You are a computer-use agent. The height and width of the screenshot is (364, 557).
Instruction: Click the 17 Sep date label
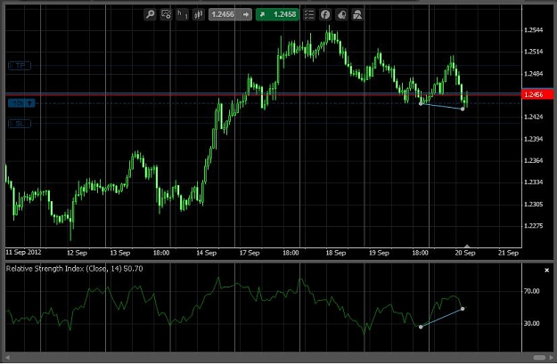[x=250, y=253]
